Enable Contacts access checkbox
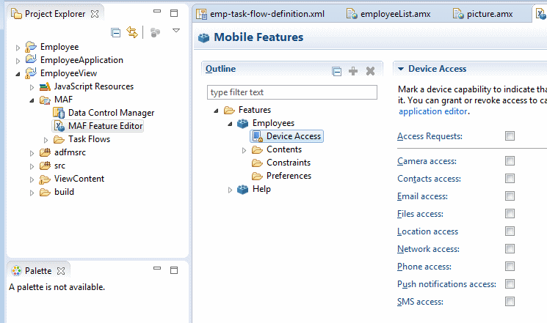547x323 pixels. pyautogui.click(x=510, y=179)
